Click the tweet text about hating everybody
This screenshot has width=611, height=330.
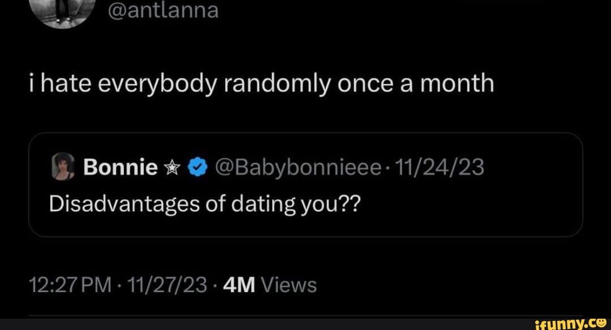point(261,82)
